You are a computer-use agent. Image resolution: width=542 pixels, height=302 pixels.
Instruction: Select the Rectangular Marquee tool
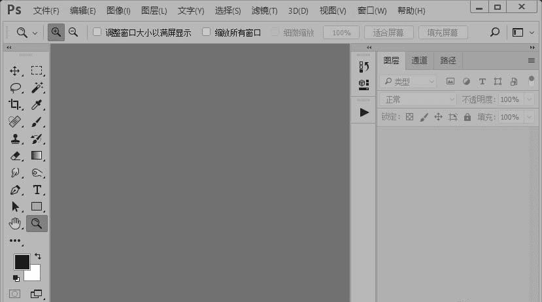pyautogui.click(x=37, y=71)
